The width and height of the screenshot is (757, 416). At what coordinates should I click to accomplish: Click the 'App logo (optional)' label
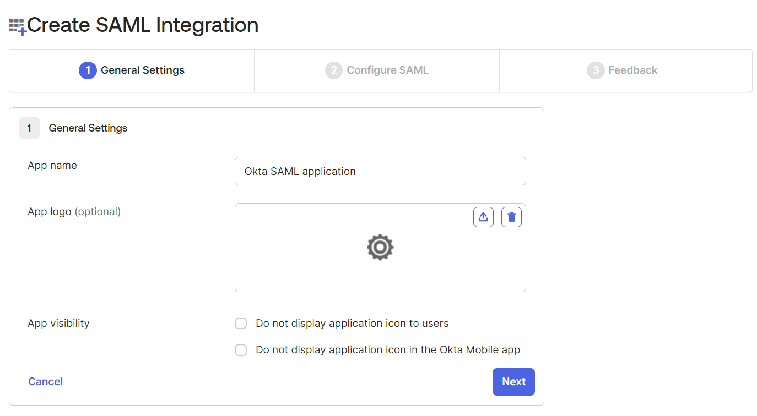coord(74,212)
